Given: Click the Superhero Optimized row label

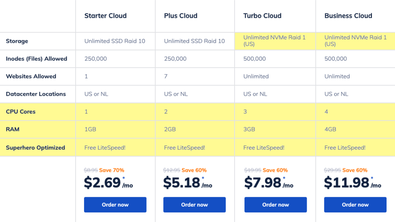Looking at the screenshot, I should coord(35,147).
